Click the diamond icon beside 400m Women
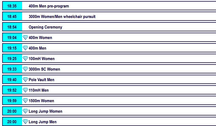This screenshot has width=216, height=126. 25,37
